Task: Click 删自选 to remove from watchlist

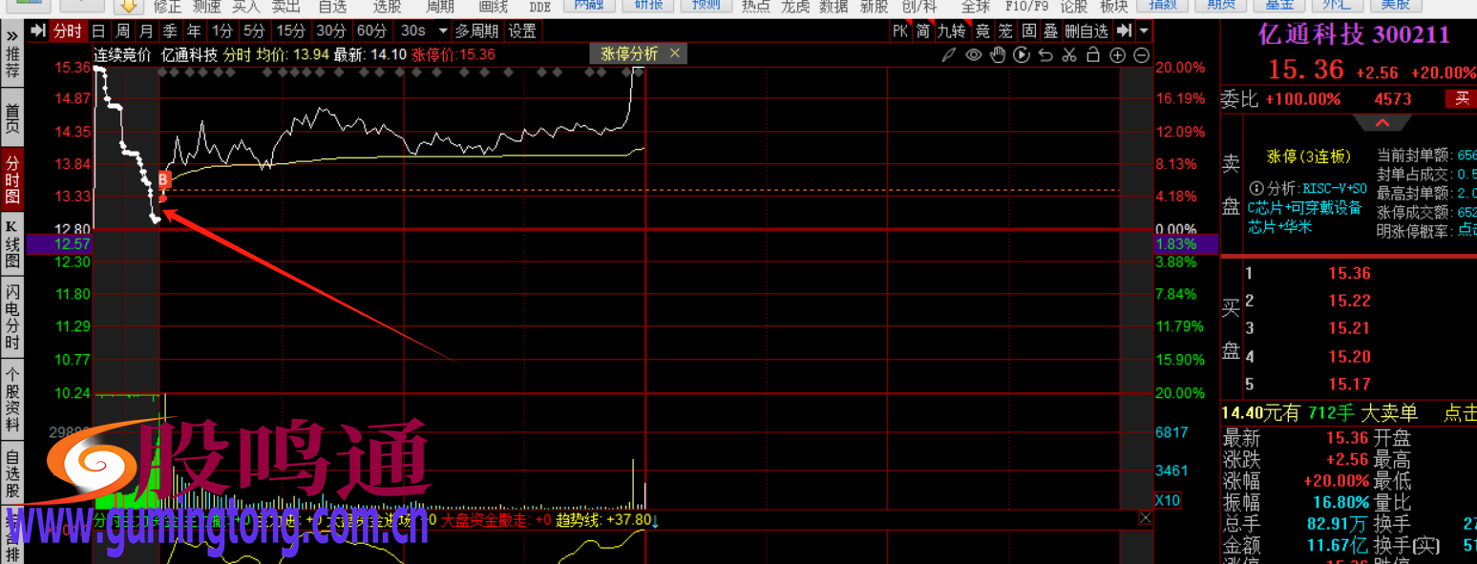Action: [x=1087, y=31]
